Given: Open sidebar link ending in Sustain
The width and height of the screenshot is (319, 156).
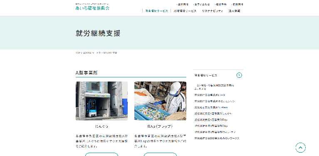Looking at the screenshot, I should click(211, 107).
